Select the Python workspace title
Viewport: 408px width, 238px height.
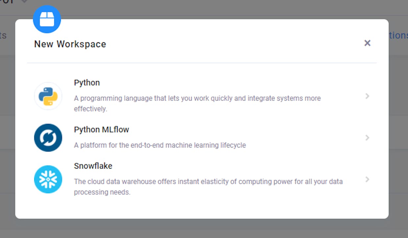(87, 83)
